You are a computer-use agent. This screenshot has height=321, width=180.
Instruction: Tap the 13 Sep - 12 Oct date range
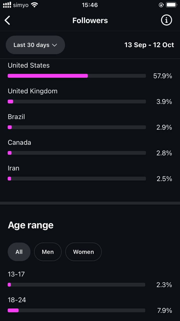(x=149, y=45)
